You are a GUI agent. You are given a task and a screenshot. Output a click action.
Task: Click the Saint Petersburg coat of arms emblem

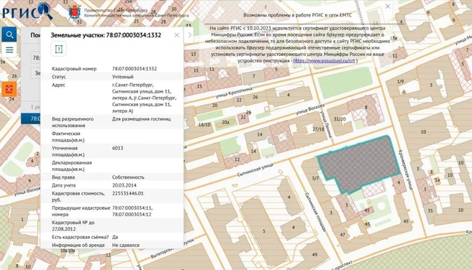click(75, 12)
